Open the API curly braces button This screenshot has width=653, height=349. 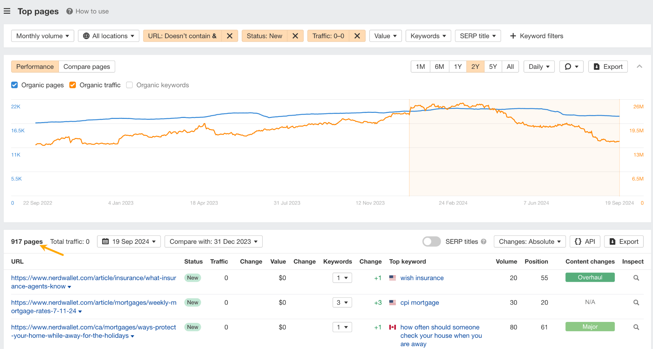(x=585, y=242)
